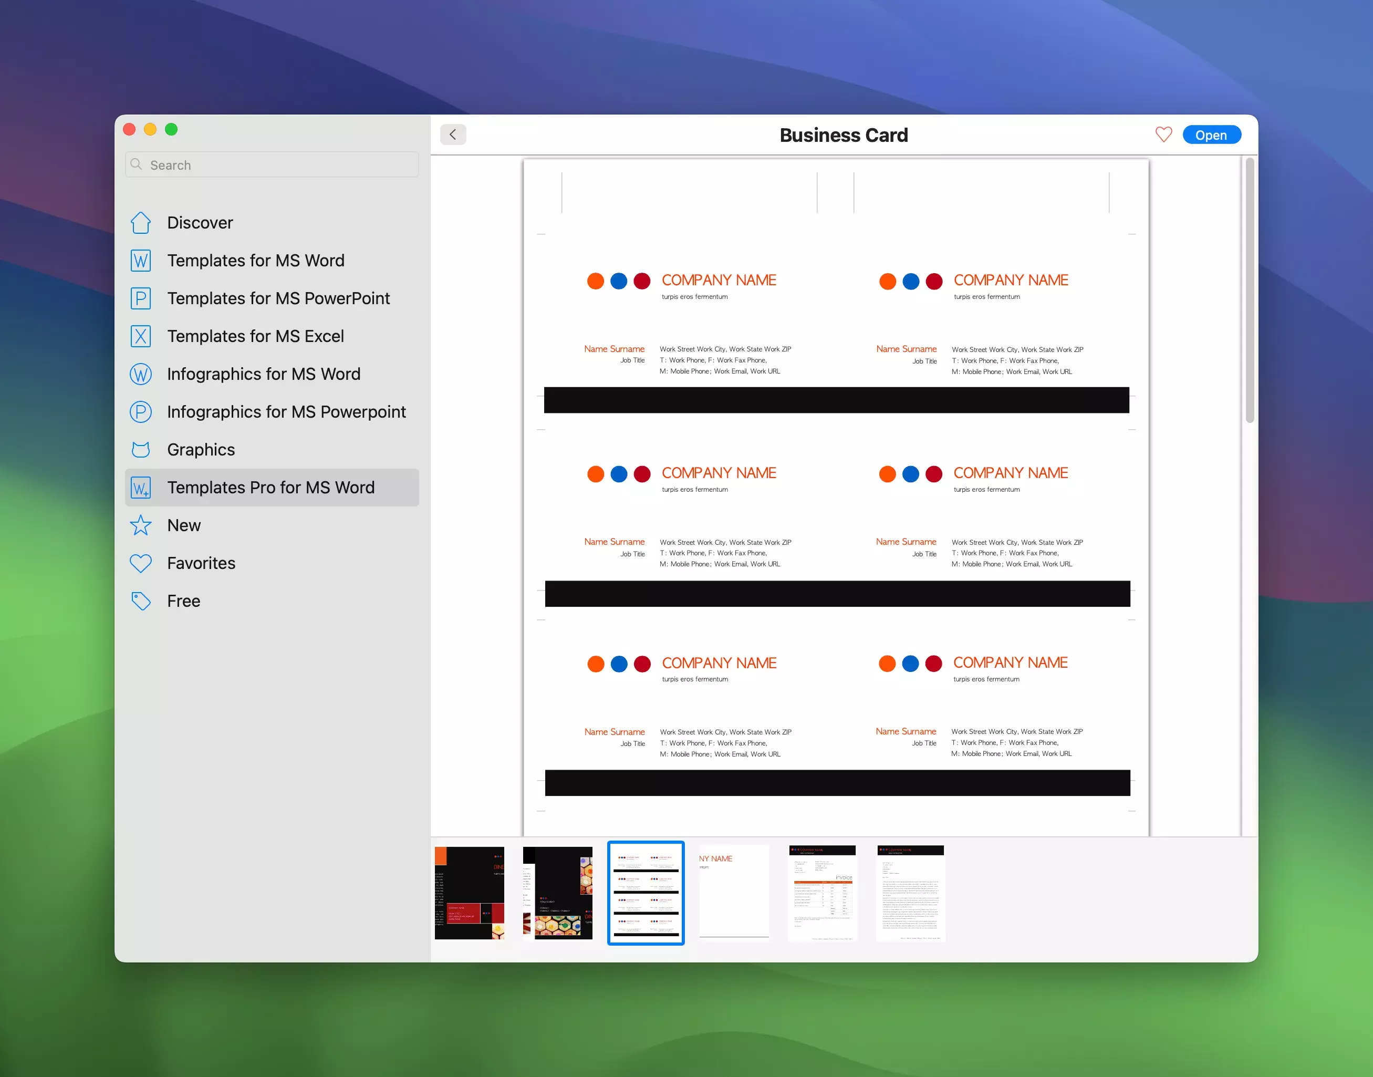Select the last letter template thumbnail
Image resolution: width=1373 pixels, height=1077 pixels.
(910, 892)
